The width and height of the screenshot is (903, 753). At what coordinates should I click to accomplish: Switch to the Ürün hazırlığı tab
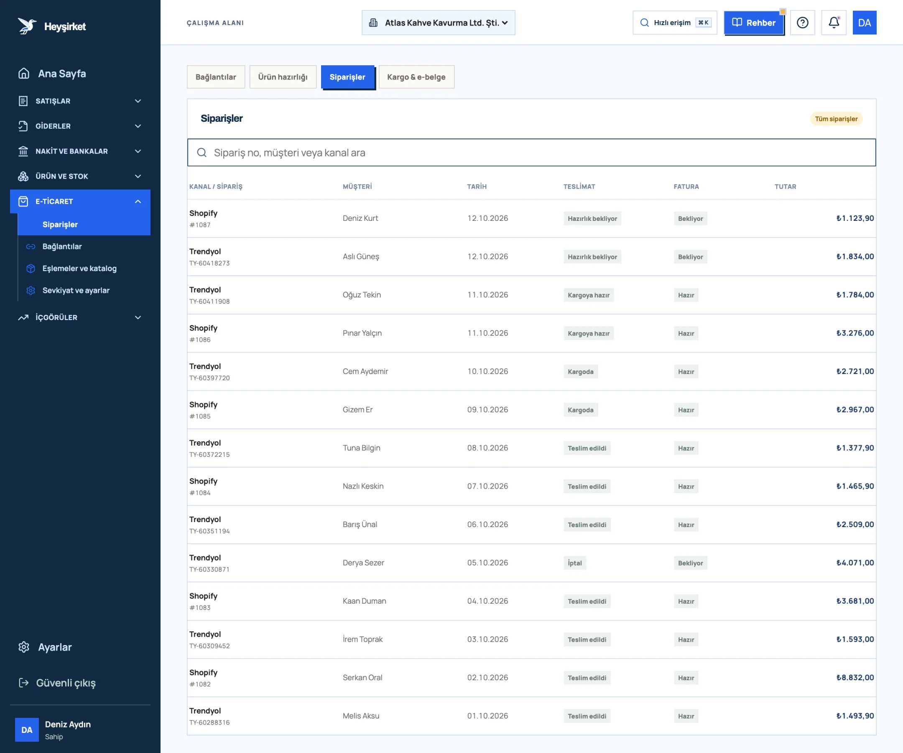pos(283,77)
